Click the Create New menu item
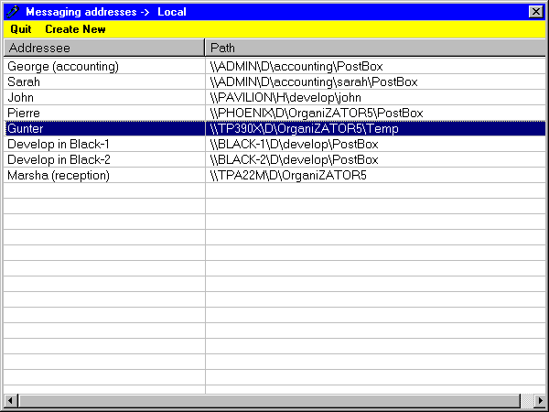Image resolution: width=549 pixels, height=412 pixels. (75, 29)
